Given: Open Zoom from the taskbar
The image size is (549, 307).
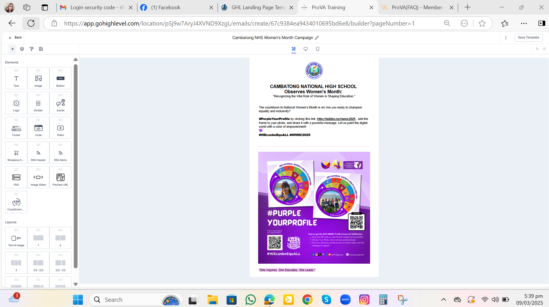Looking at the screenshot, I should coord(345,300).
